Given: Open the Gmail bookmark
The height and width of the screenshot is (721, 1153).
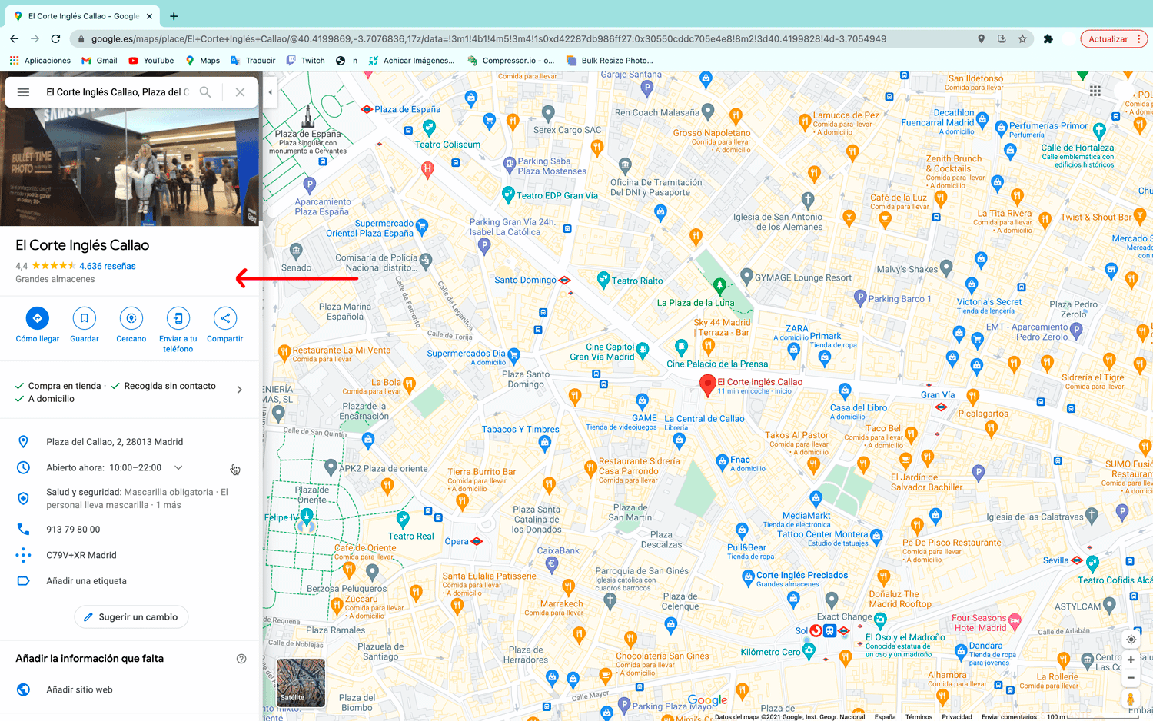Looking at the screenshot, I should pos(99,61).
